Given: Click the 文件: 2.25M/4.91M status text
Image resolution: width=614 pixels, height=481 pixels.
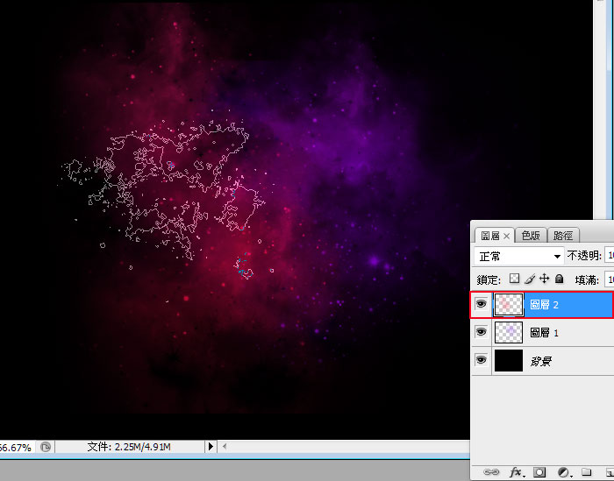Looking at the screenshot, I should coord(129,447).
